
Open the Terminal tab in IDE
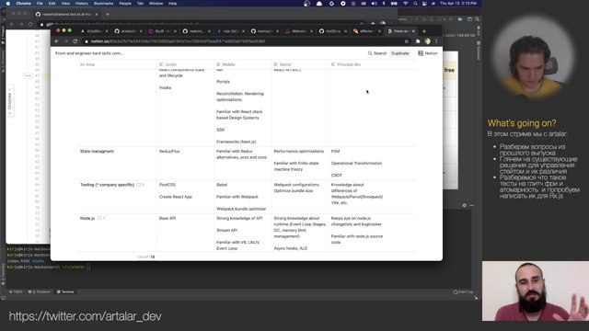(x=65, y=291)
